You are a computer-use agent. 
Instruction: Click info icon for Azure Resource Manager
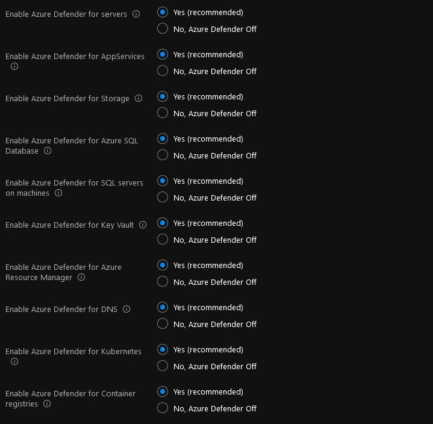[81, 277]
